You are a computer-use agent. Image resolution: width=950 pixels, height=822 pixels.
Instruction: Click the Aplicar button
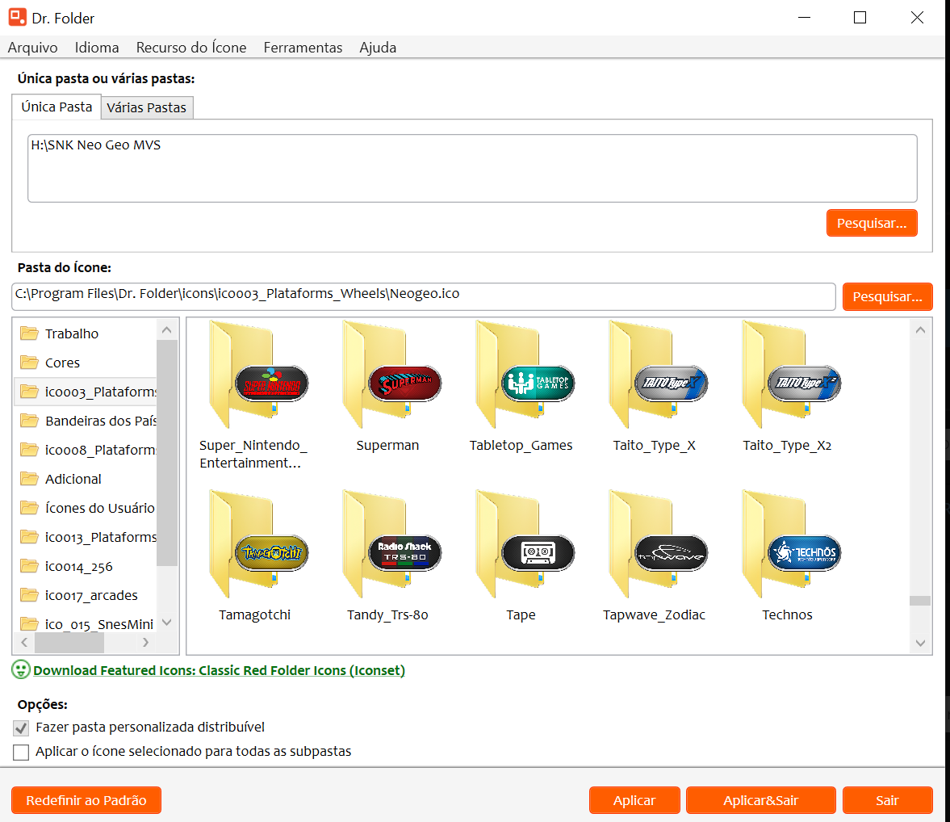pos(634,800)
